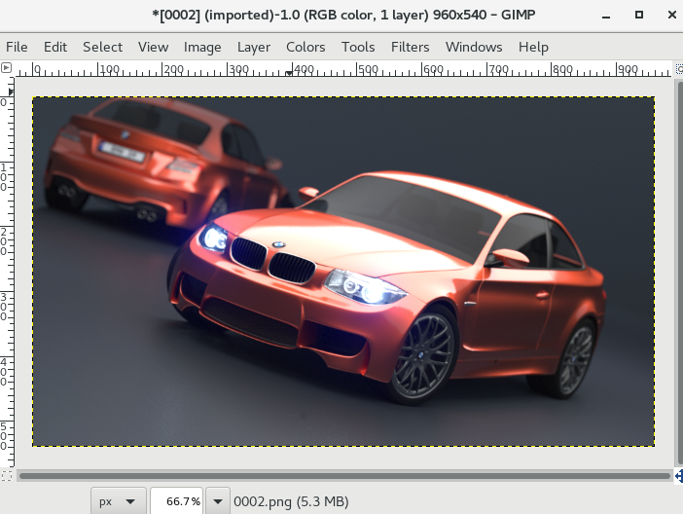
Task: Toggle Quick Mask at bottom-left corner
Action: pos(6,476)
